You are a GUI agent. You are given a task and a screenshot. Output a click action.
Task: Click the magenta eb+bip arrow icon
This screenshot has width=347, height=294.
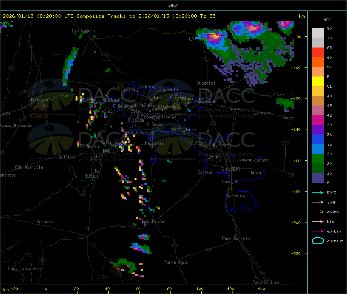[x=318, y=231]
